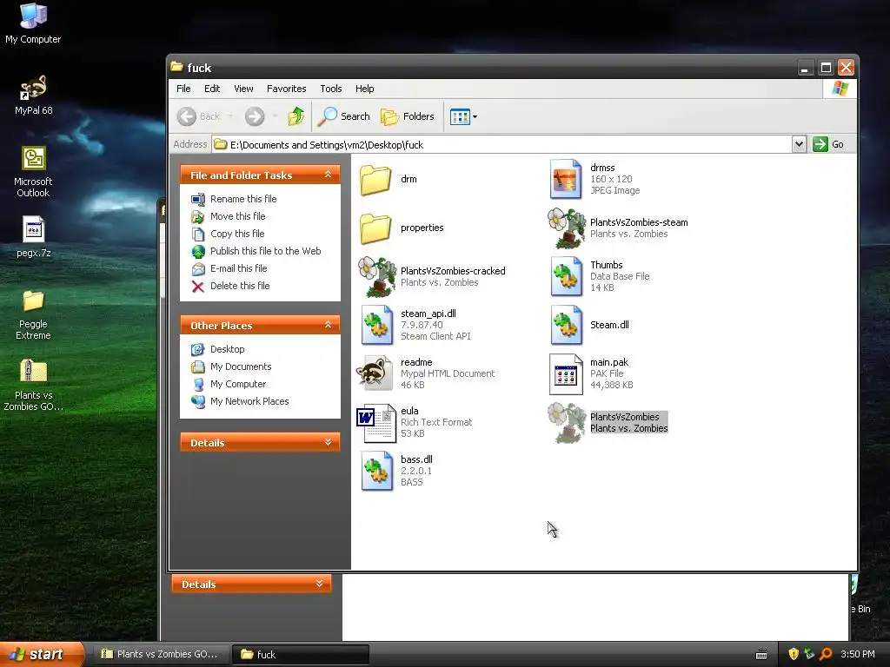Open the Start menu

(x=42, y=655)
